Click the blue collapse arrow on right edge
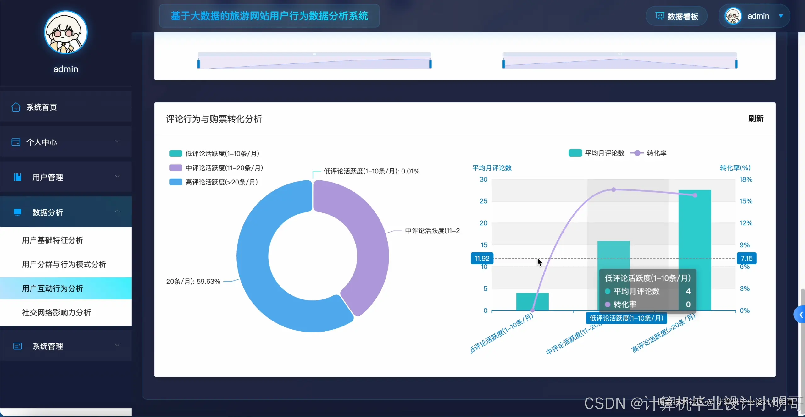This screenshot has width=805, height=417. pos(801,314)
